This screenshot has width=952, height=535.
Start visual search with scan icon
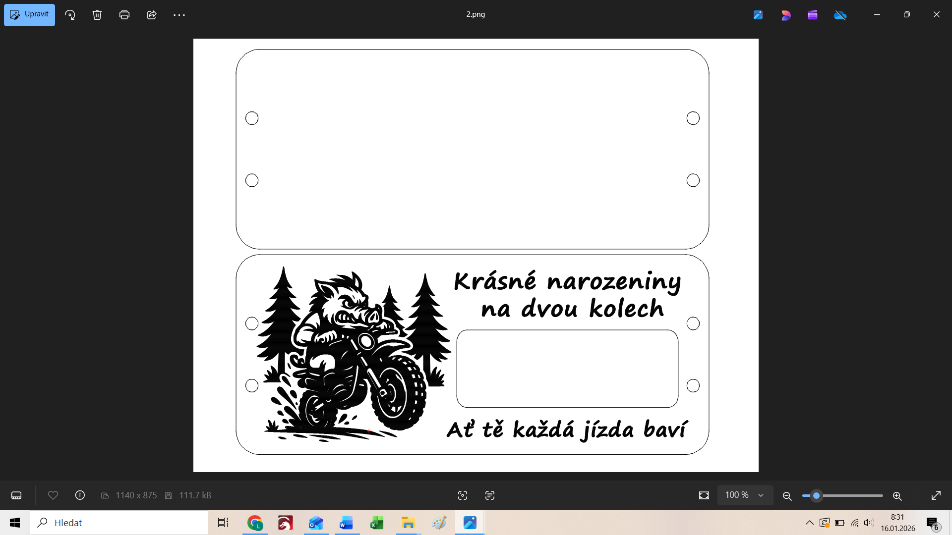tap(463, 495)
